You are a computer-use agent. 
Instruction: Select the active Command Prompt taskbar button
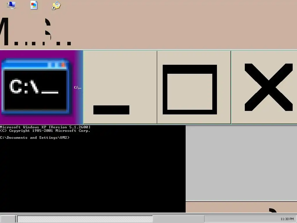[85, 219]
